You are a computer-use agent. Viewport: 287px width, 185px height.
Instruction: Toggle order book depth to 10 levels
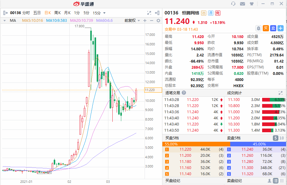281,138
